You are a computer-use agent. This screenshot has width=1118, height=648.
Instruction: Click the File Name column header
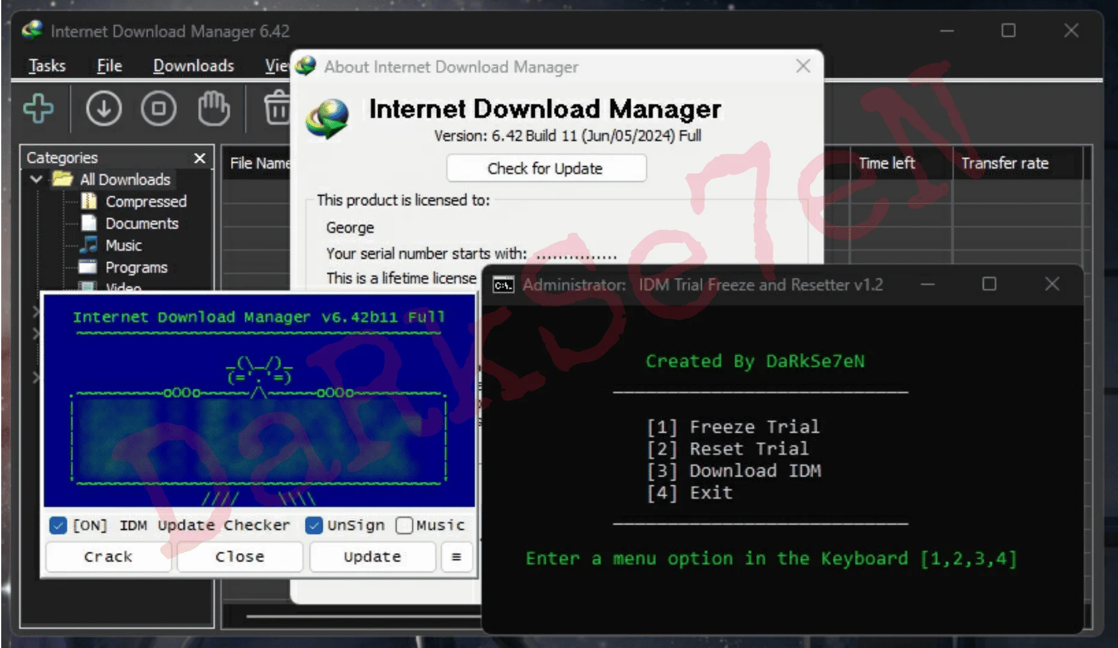coord(259,163)
